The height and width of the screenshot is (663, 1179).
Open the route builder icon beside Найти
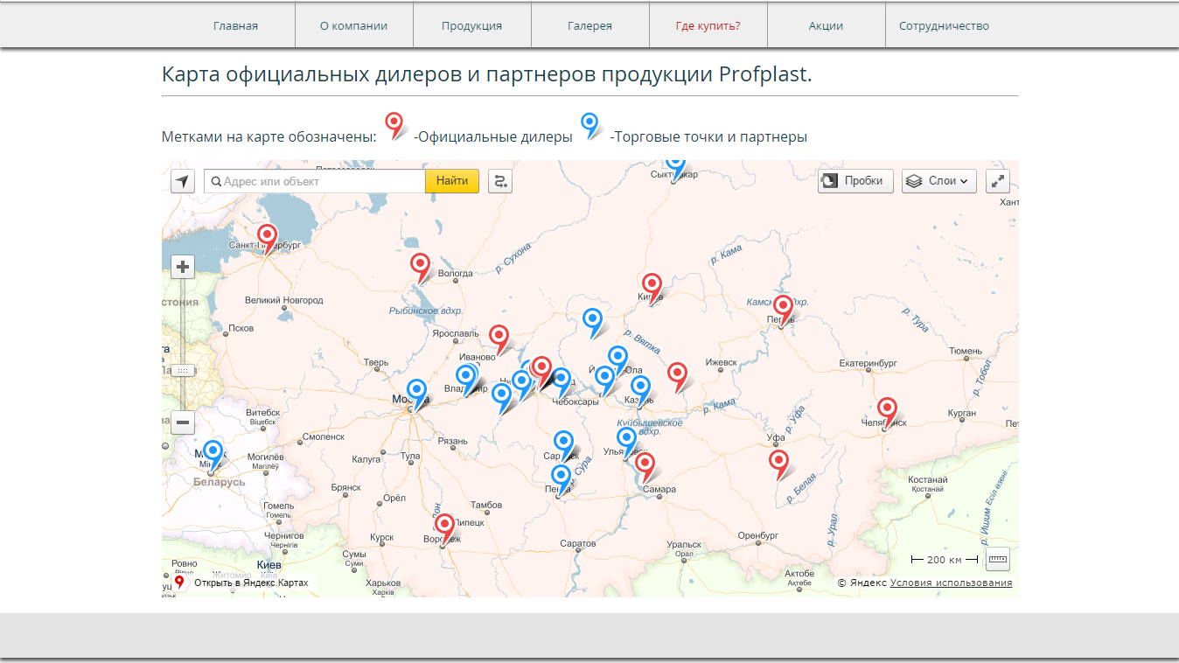[x=500, y=181]
